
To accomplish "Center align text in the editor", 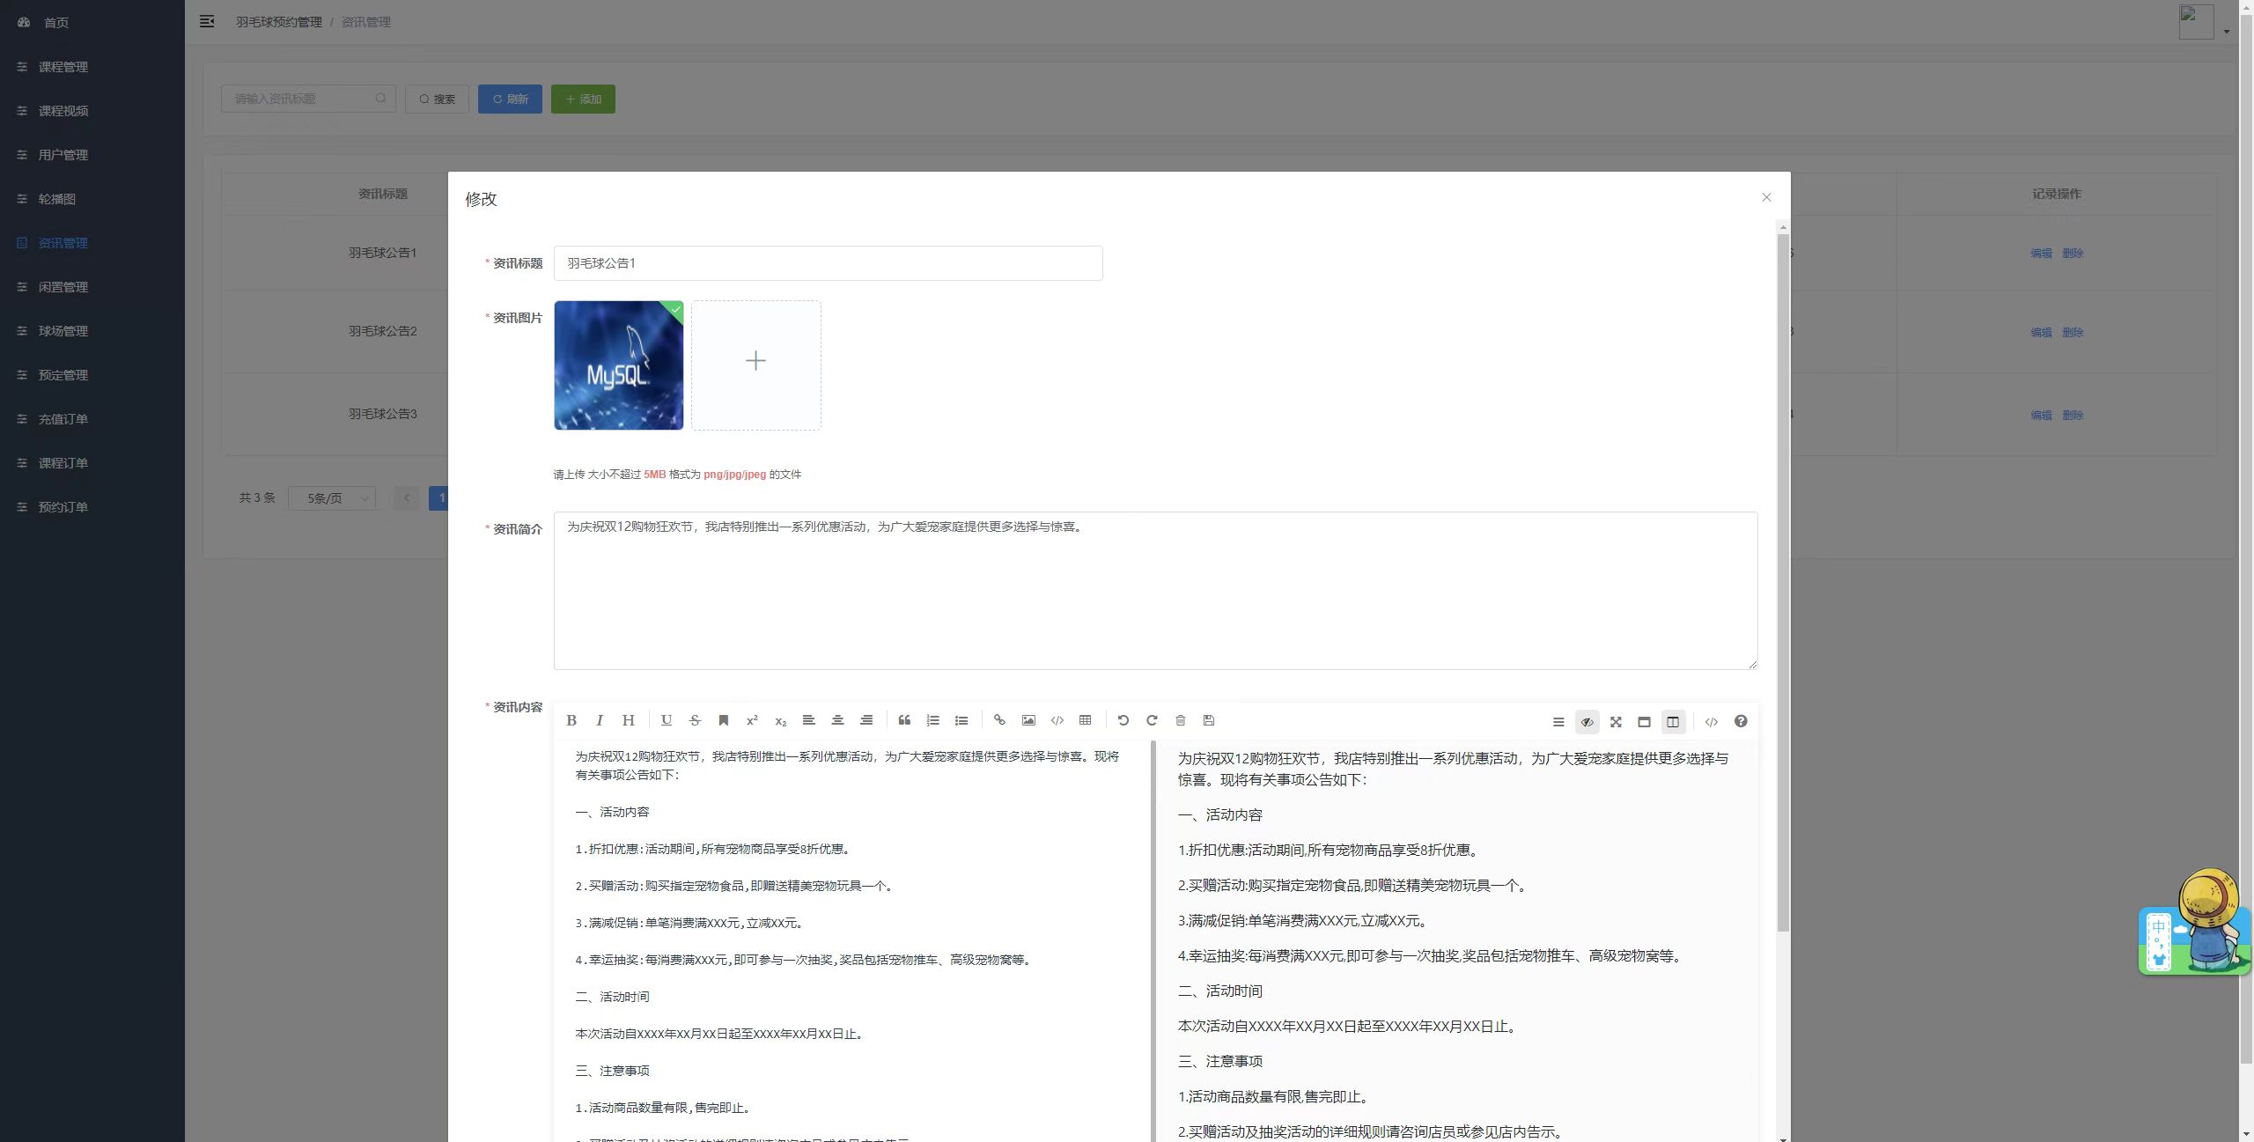I will pos(837,720).
